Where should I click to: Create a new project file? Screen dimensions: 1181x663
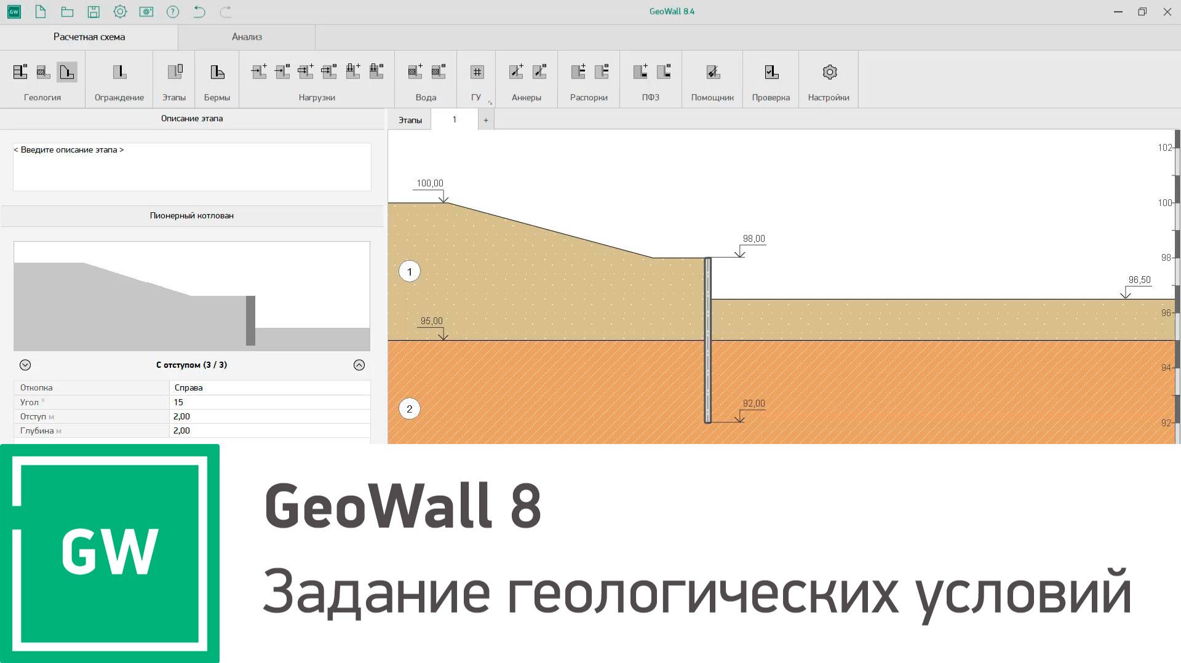coord(41,12)
